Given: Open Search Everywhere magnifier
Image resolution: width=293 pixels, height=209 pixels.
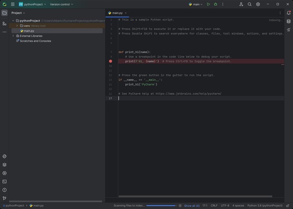Looking at the screenshot, I should [x=249, y=4].
